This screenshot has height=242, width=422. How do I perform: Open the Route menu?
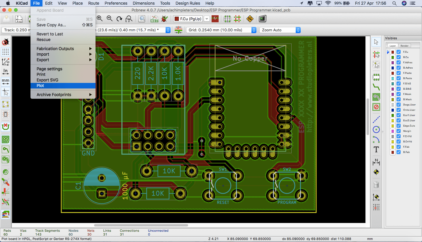94,3
